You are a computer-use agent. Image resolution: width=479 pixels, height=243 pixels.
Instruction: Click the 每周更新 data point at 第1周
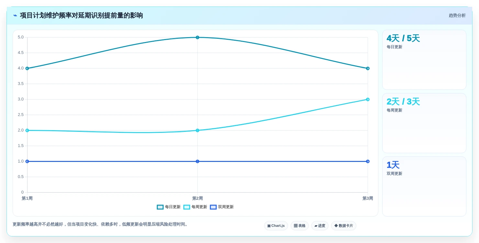(x=27, y=131)
